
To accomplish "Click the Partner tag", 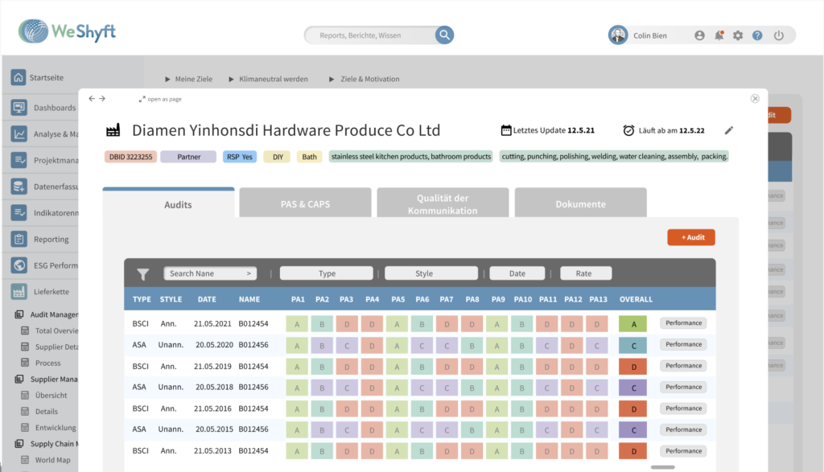I will click(x=188, y=157).
